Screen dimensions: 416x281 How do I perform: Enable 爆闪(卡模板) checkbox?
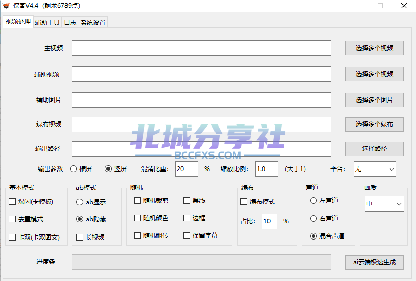12,202
